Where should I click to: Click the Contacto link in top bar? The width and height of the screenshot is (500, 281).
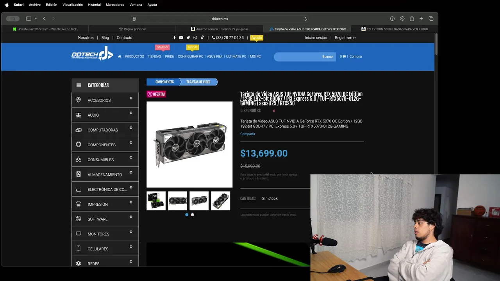tap(125, 37)
